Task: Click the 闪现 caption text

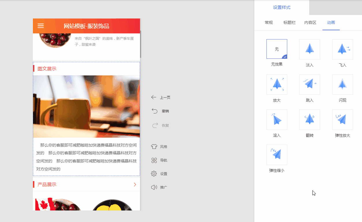Action: [x=343, y=100]
